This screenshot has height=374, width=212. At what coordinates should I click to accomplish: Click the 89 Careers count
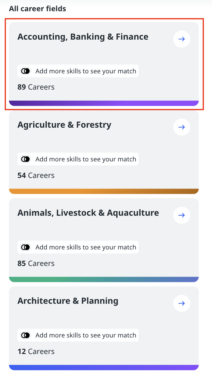[36, 87]
